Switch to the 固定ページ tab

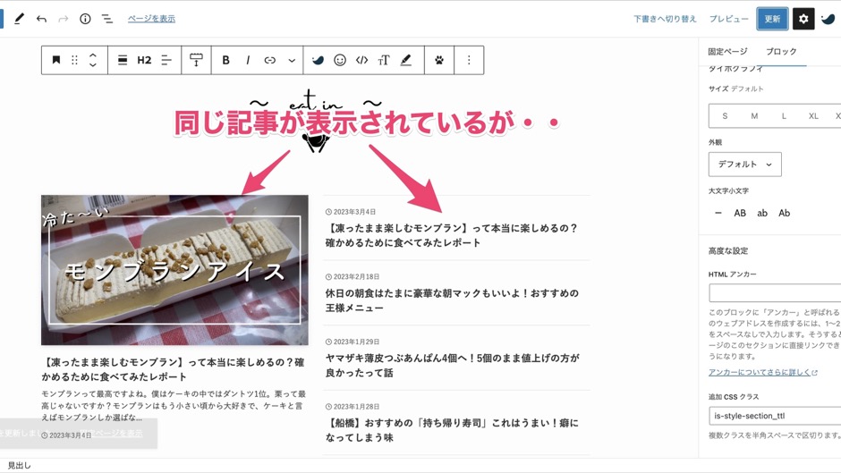click(727, 52)
